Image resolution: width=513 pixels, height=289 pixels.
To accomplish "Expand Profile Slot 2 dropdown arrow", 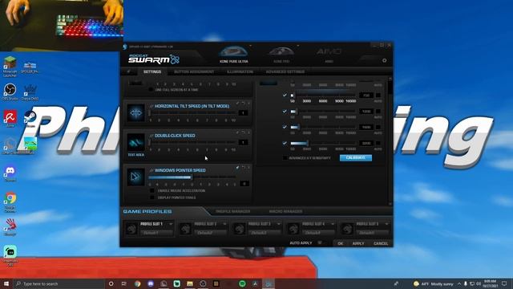I will (224, 224).
